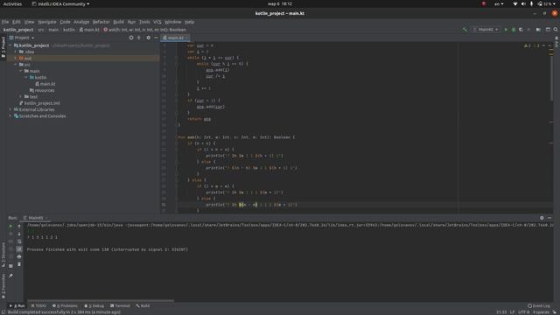Open the clock and calendar in top bar
The height and width of the screenshot is (315, 560).
pyautogui.click(x=280, y=3)
